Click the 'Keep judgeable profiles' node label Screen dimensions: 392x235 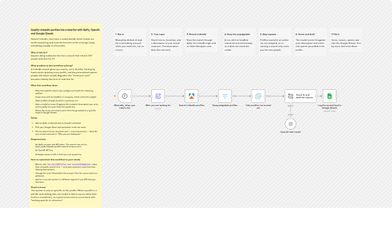tap(225, 105)
